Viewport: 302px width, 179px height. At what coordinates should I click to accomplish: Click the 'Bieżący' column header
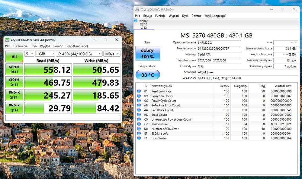[x=221, y=86]
